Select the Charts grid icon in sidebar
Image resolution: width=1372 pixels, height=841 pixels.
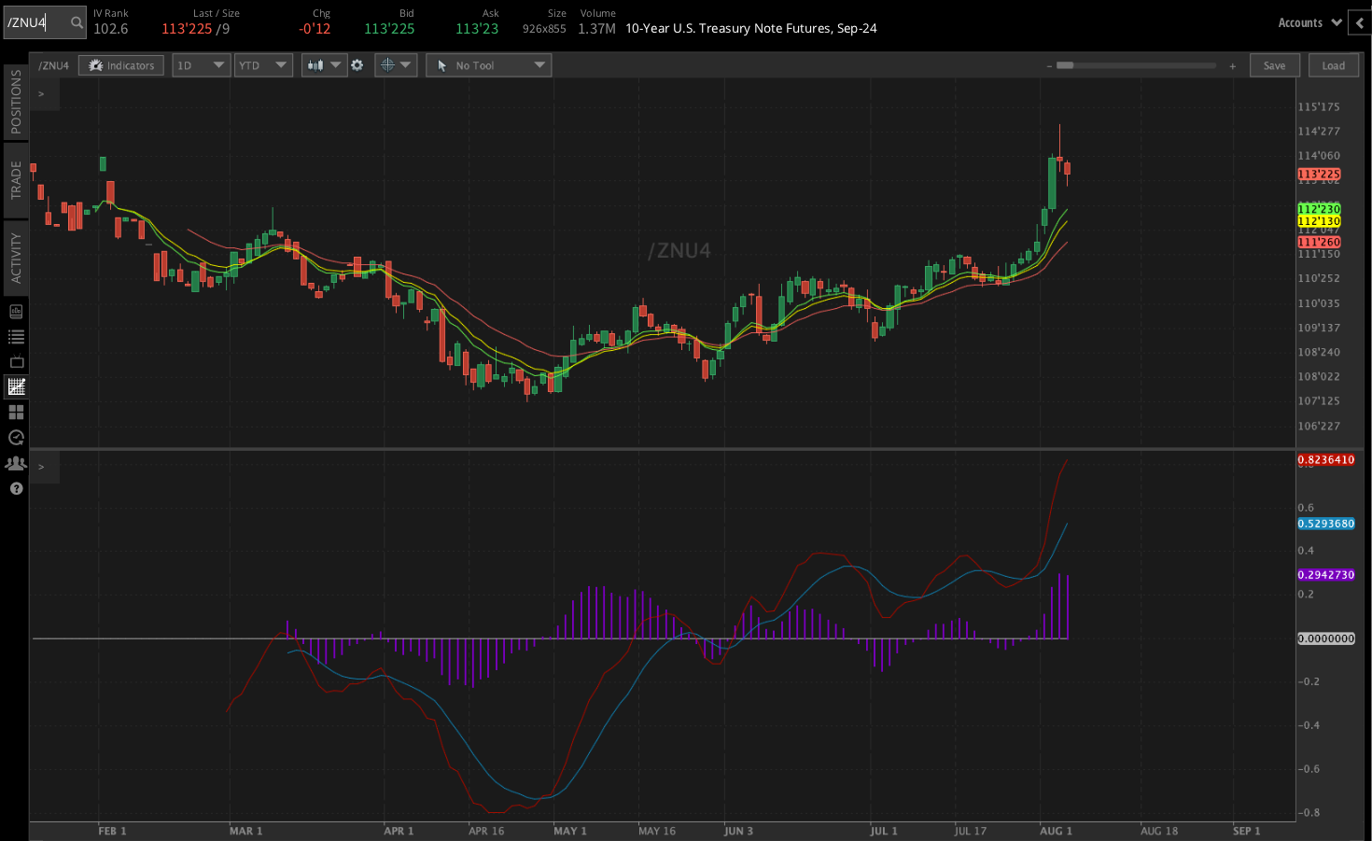[x=16, y=386]
